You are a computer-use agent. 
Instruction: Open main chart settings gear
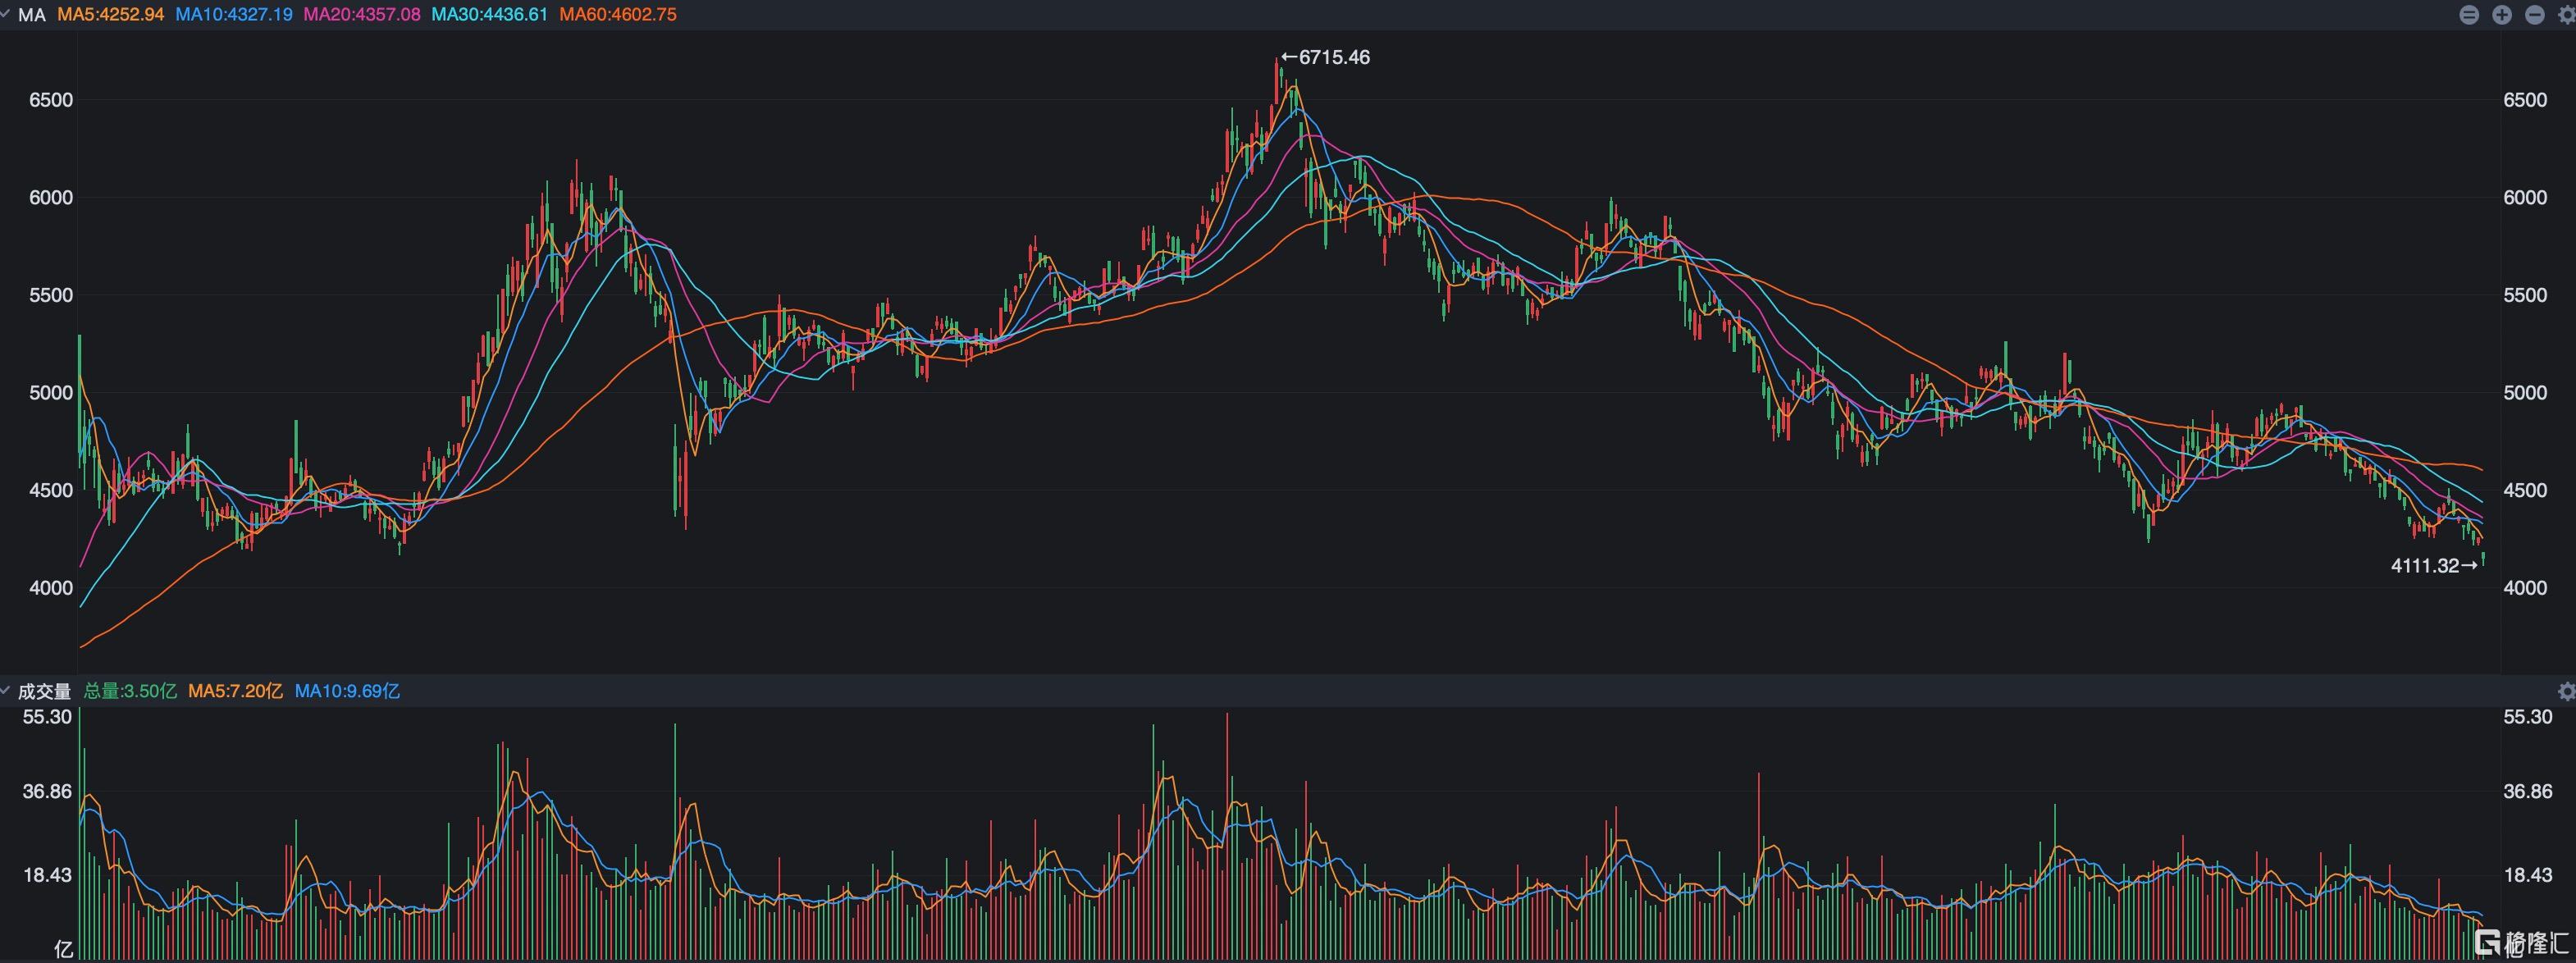[x=2566, y=15]
